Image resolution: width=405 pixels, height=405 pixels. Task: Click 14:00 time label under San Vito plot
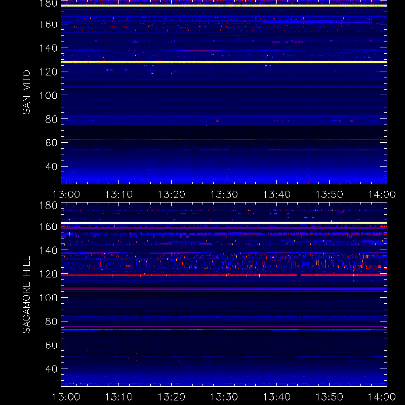(382, 194)
